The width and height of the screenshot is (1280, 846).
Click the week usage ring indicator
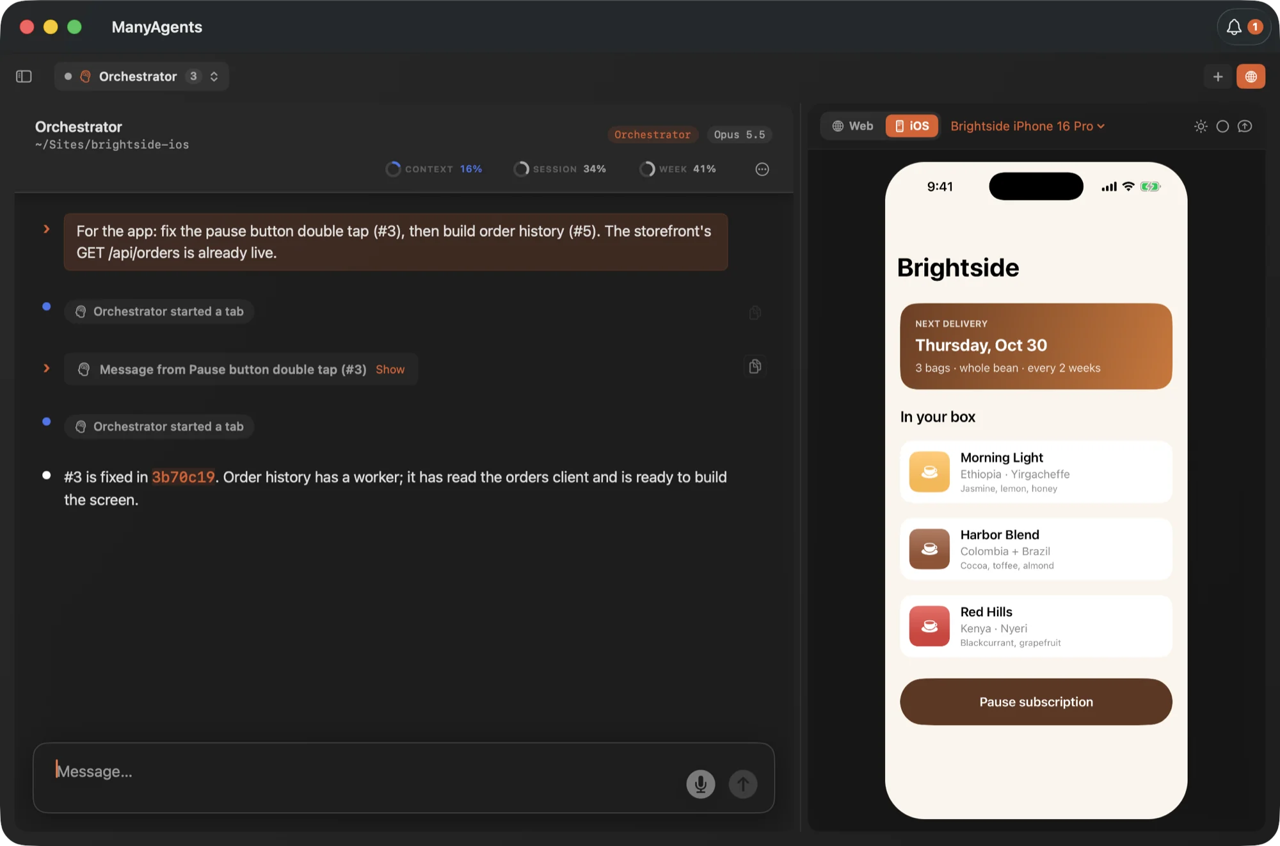click(647, 169)
